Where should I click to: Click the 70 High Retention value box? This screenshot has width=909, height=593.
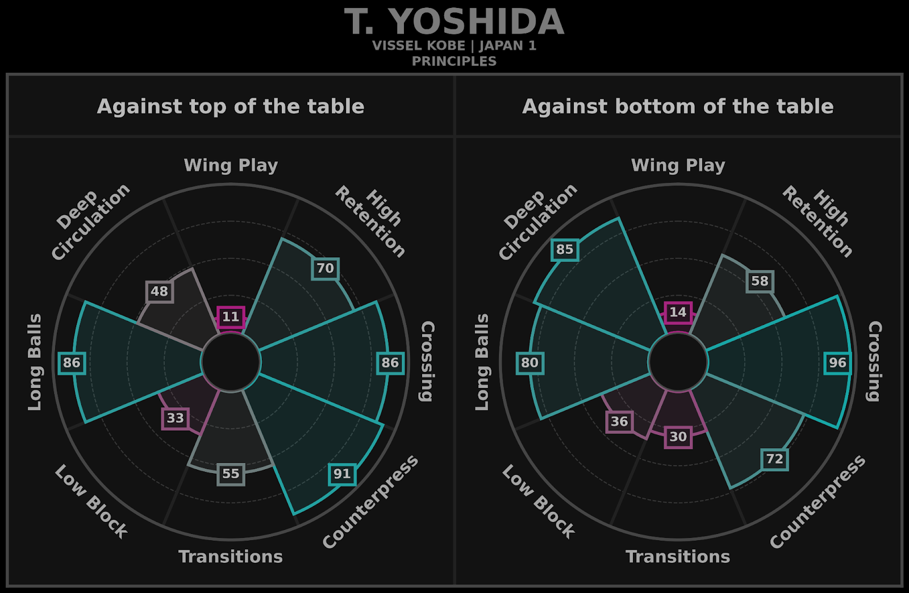pyautogui.click(x=326, y=268)
